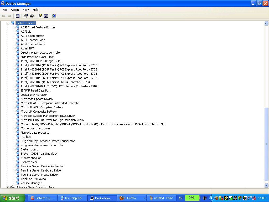This screenshot has width=269, height=202.
Task: Select Microsoft System Management BIOS Driver
Action: pos(48,116)
